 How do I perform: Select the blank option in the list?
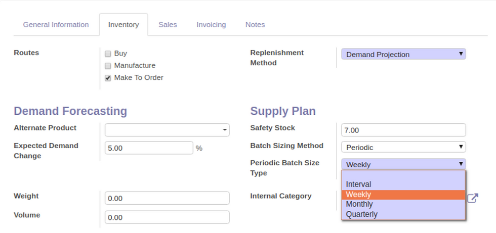(x=403, y=175)
